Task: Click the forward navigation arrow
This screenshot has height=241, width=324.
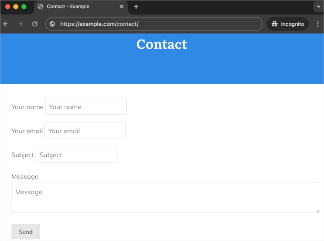Action: [20, 24]
